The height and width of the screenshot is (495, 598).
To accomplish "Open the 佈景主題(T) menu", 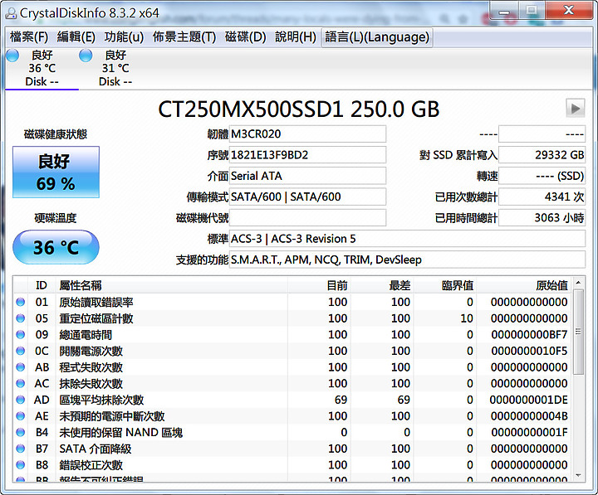I will [184, 37].
